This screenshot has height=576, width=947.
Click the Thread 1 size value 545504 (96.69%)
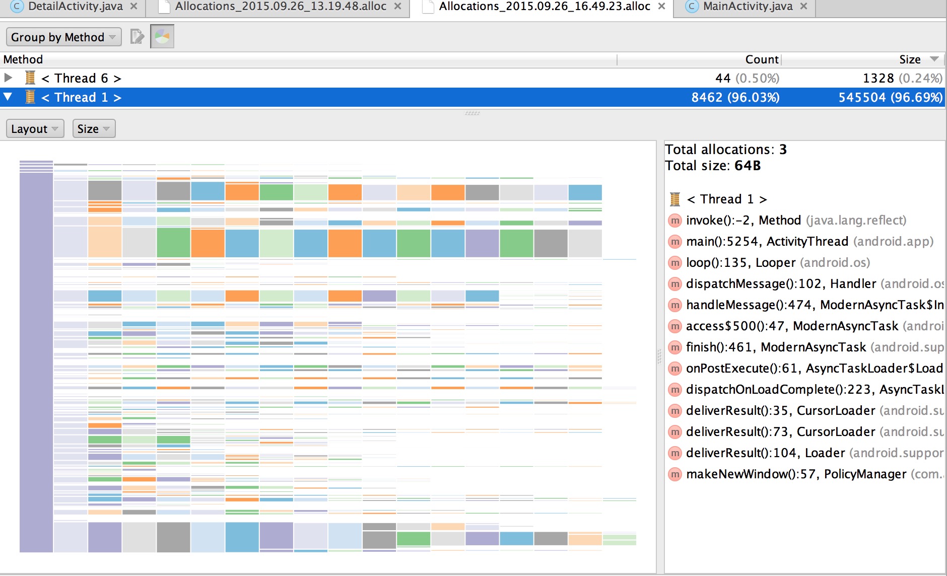tap(890, 97)
